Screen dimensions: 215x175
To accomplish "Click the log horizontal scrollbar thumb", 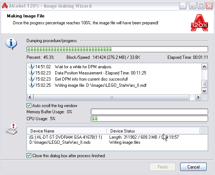I will pos(111,97).
